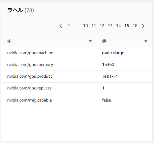Select current page 15
Image resolution: width=154 pixels, height=143 pixels.
coord(127,26)
